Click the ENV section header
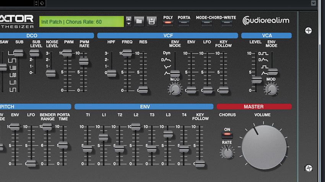Viewport: 325px width, 182px height. 144,107
